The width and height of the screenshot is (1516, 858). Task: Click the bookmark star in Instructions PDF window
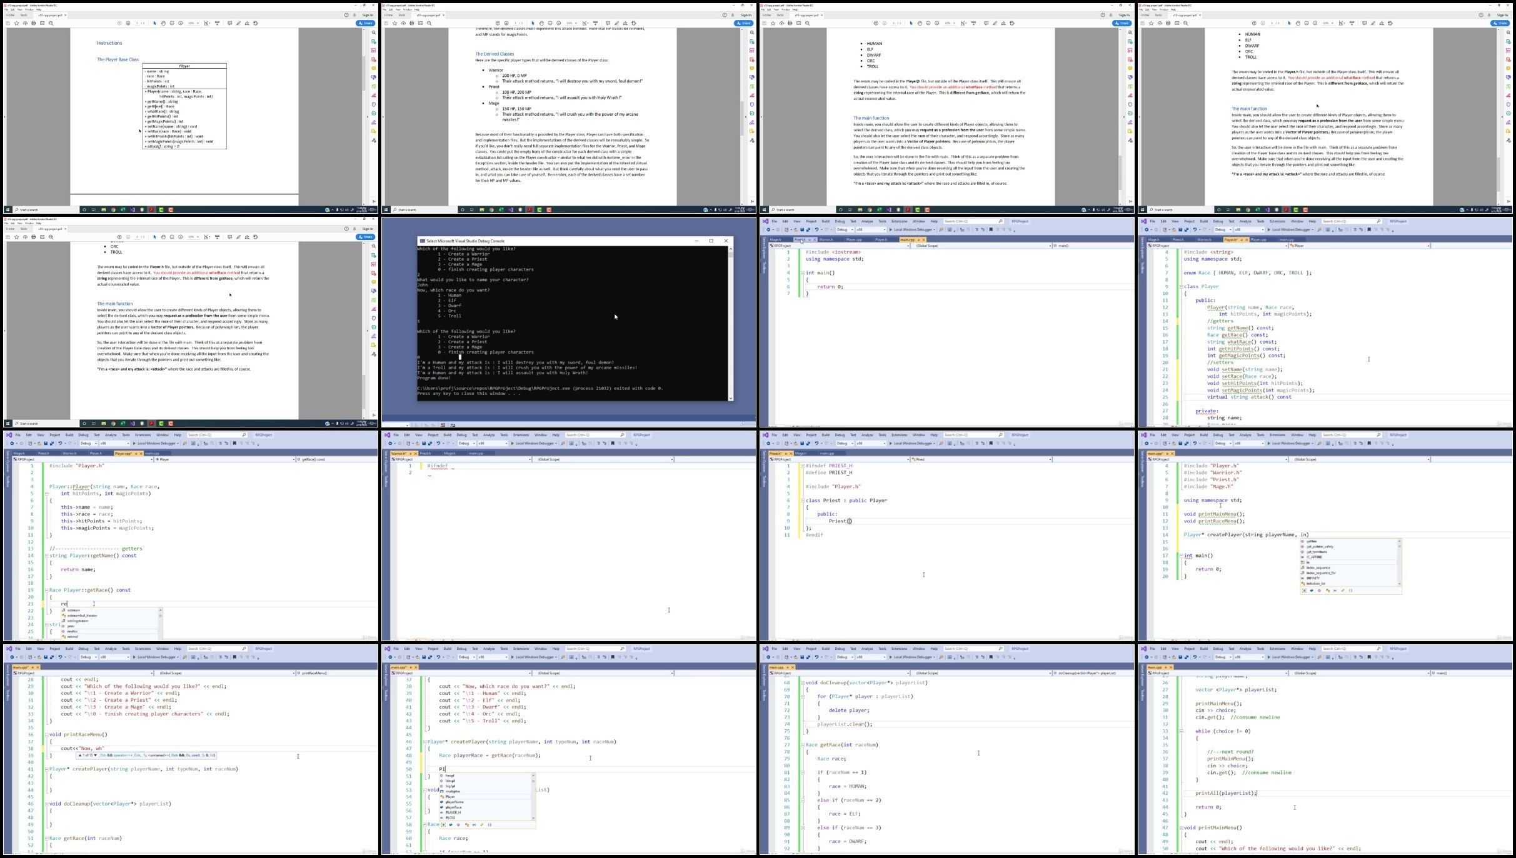16,23
